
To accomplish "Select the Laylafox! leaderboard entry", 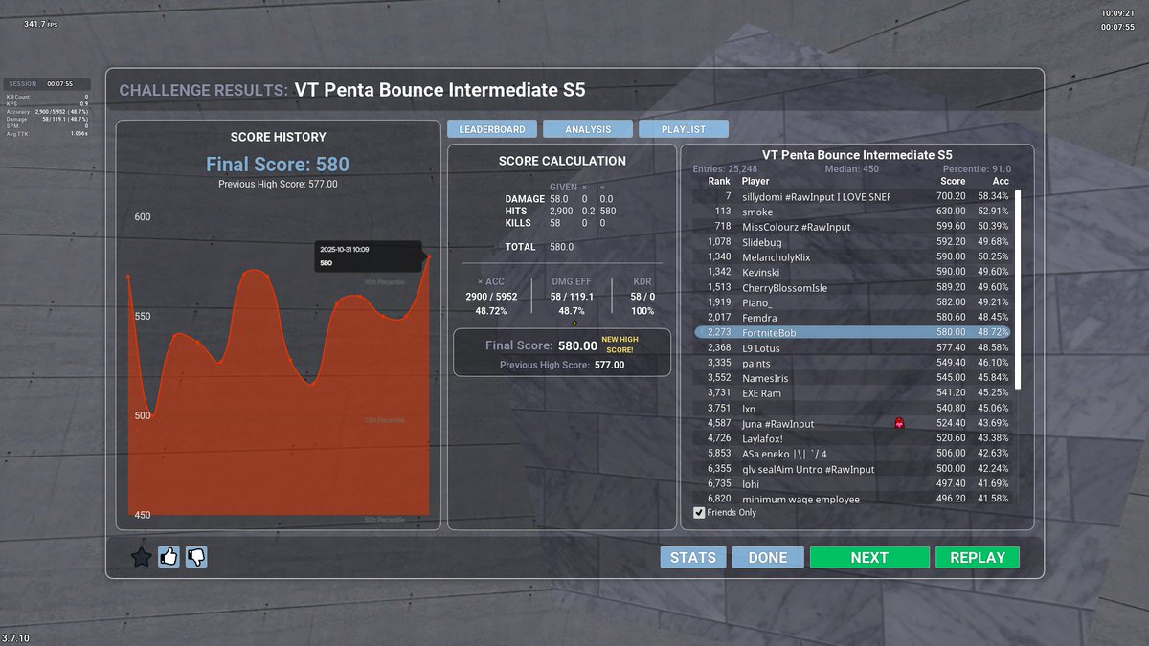I will pyautogui.click(x=852, y=438).
